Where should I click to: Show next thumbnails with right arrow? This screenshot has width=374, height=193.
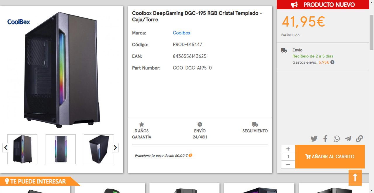[115, 148]
